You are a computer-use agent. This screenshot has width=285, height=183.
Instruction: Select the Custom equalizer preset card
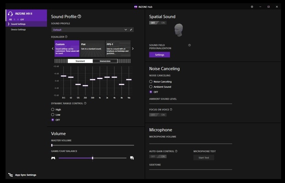(x=67, y=49)
